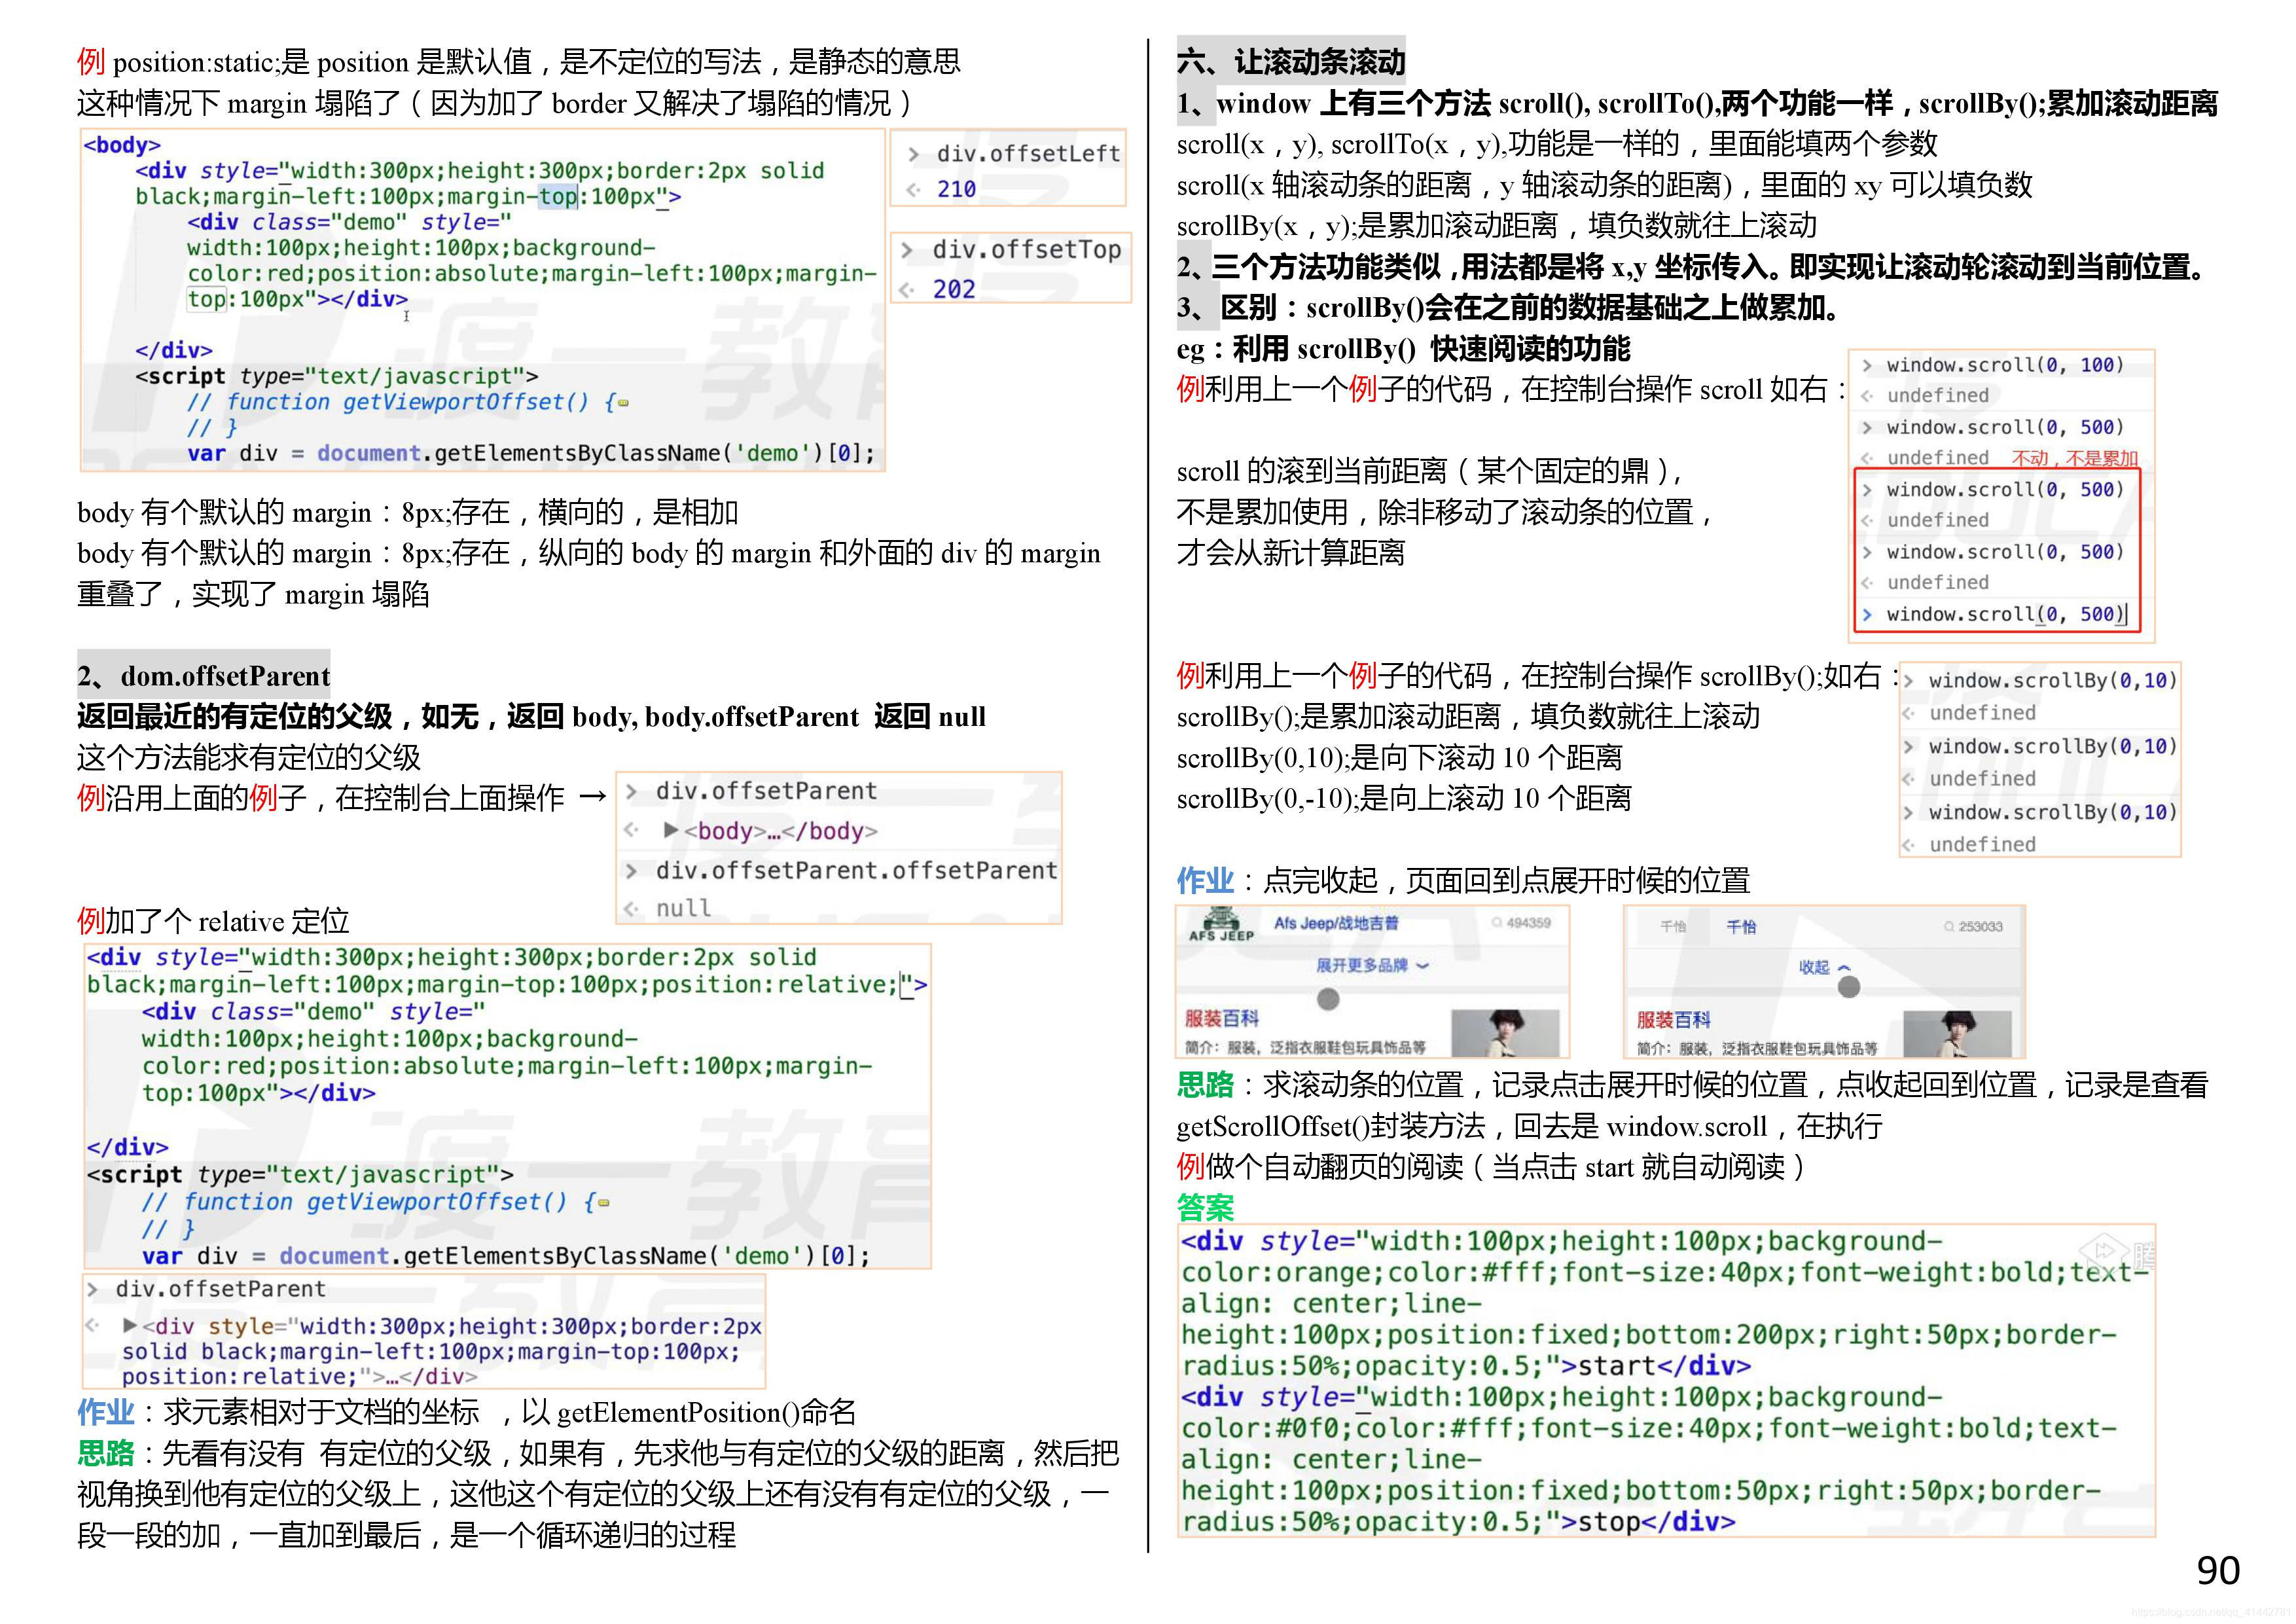Click the red 不动，不是累加 annotation
Image resolution: width=2296 pixels, height=1624 pixels.
pos(2075,458)
